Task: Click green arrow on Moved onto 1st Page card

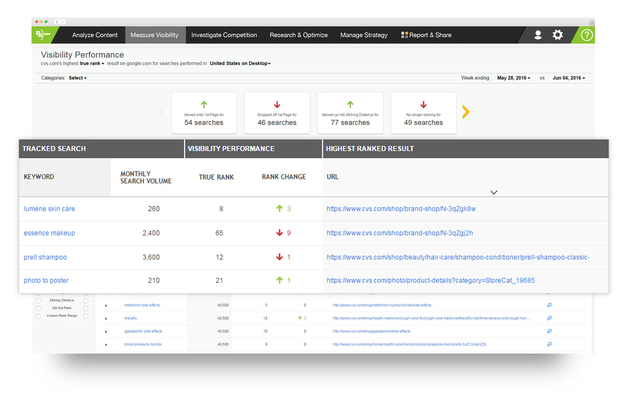Action: pyautogui.click(x=204, y=105)
